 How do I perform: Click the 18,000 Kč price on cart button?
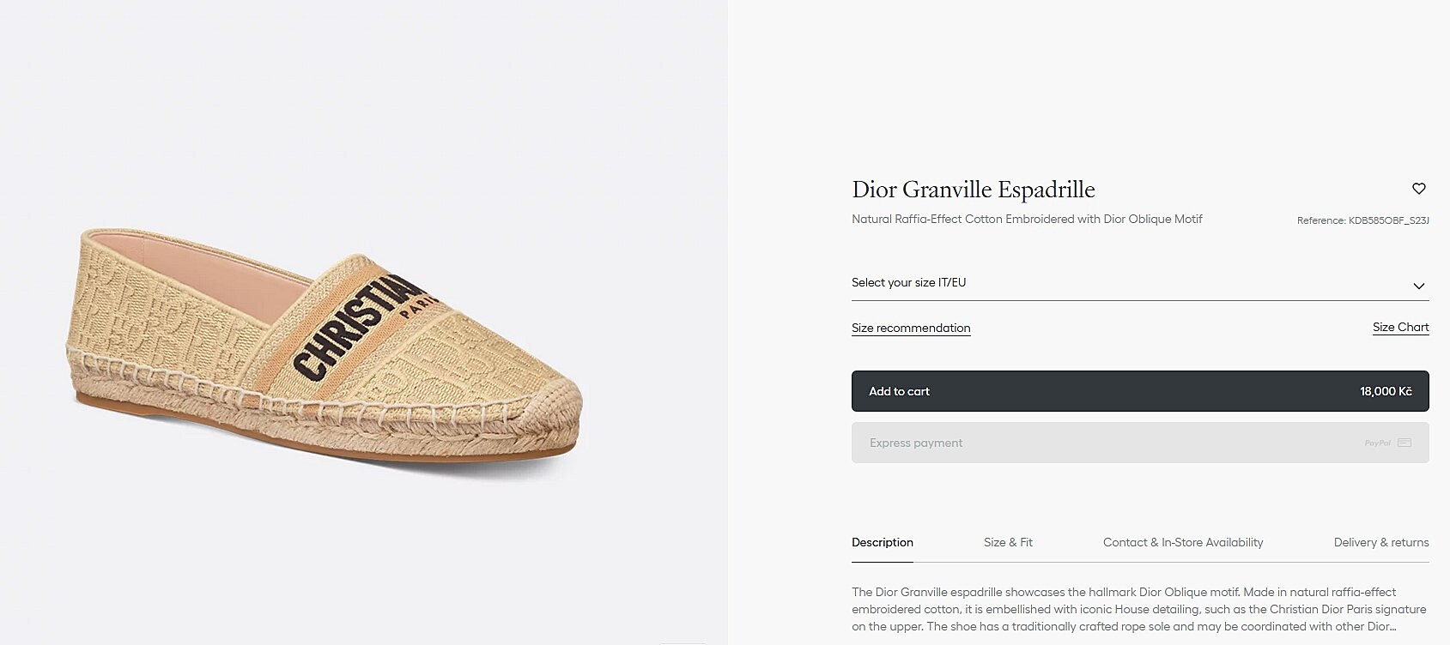[1386, 391]
